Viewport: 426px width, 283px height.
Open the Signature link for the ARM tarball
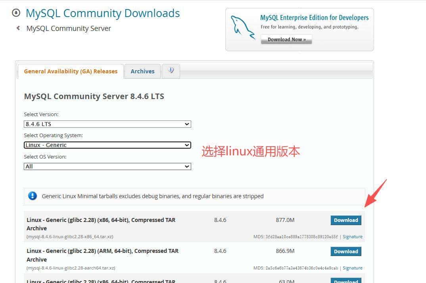(352, 268)
